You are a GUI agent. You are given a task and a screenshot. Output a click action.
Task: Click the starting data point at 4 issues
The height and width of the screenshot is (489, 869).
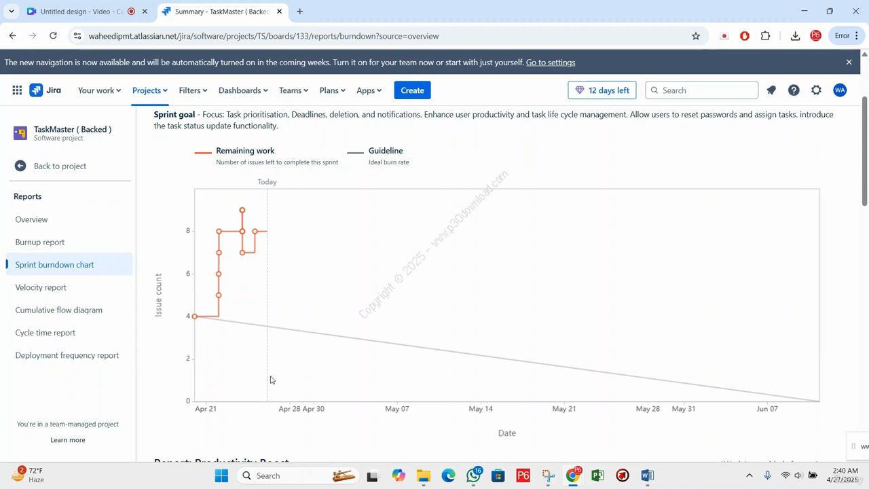coord(195,316)
